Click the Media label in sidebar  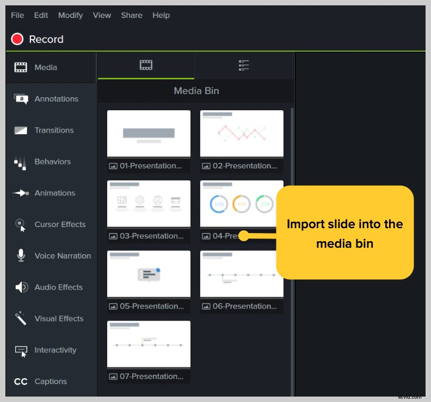[46, 67]
